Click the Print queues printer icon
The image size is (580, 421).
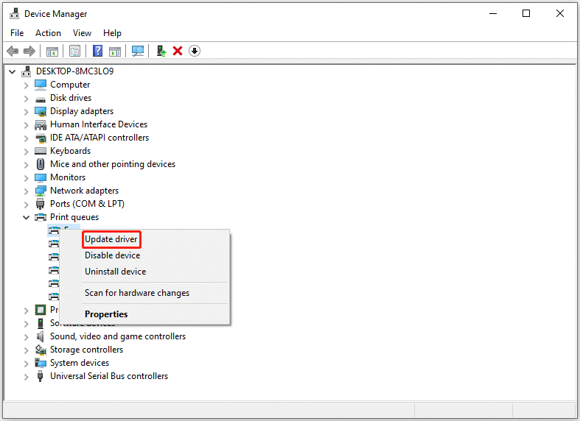[x=41, y=217]
